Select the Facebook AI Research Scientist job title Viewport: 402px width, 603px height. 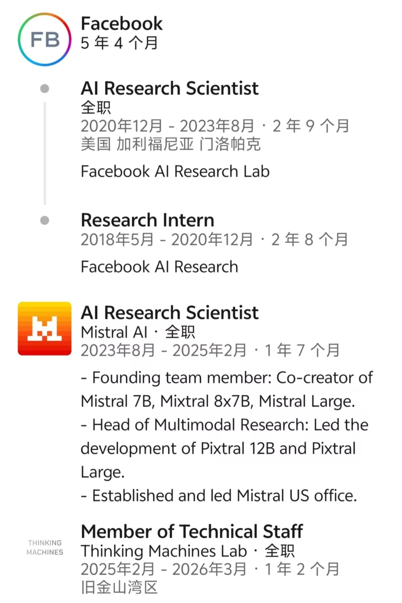coord(169,88)
